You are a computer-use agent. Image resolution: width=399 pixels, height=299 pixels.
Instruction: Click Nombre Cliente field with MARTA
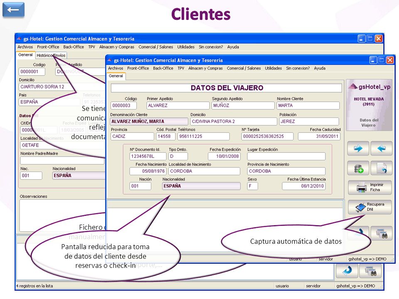click(x=308, y=105)
